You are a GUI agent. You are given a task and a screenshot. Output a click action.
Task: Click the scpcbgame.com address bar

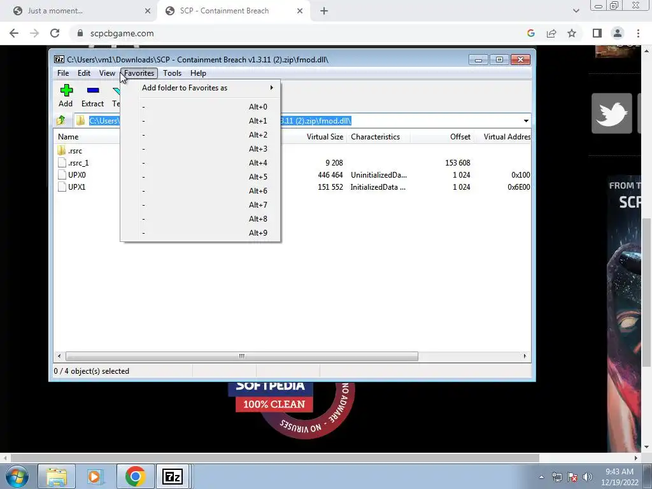click(297, 33)
